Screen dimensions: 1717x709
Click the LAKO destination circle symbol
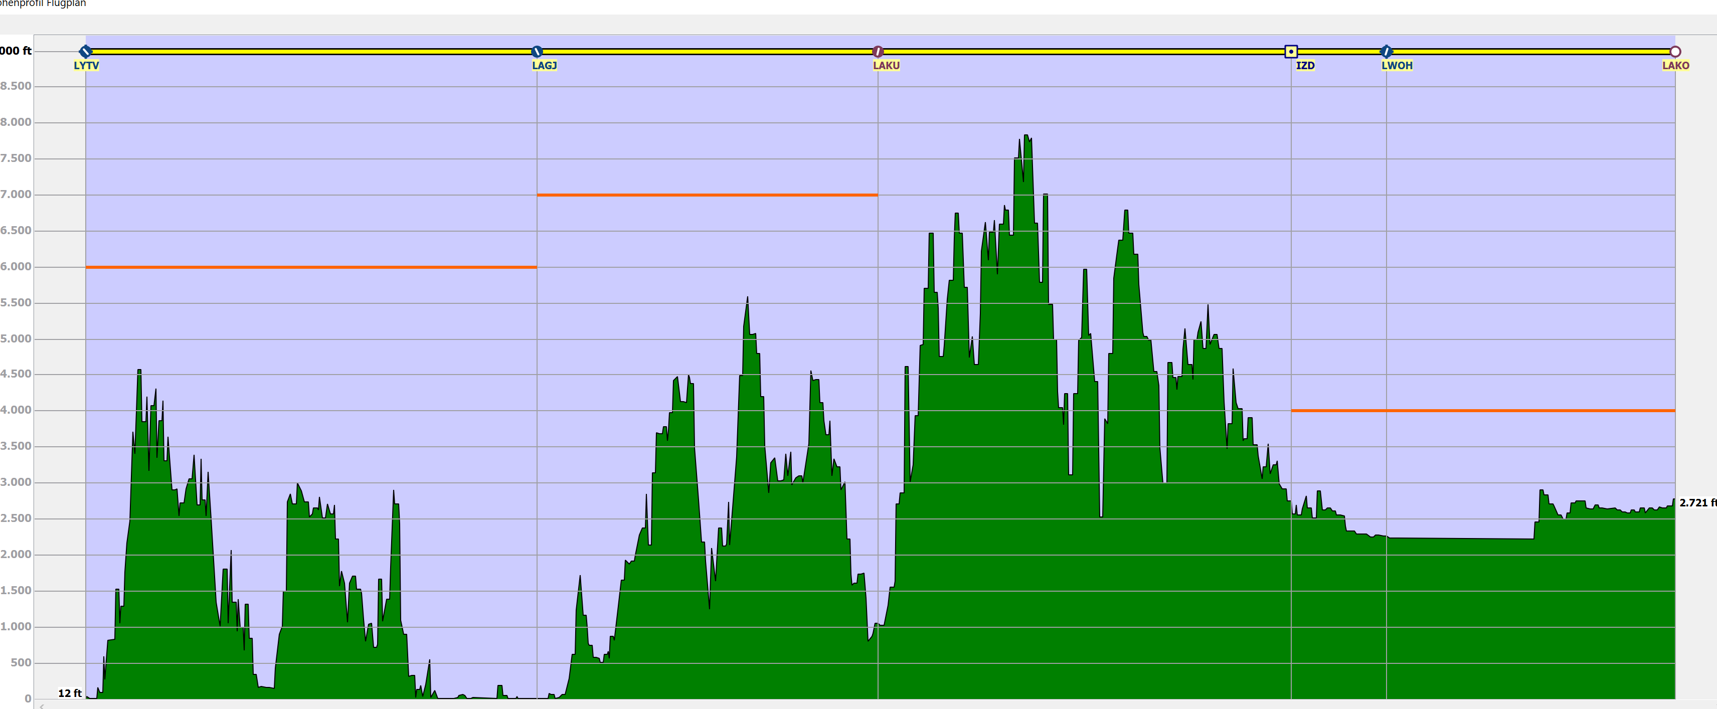(1675, 51)
